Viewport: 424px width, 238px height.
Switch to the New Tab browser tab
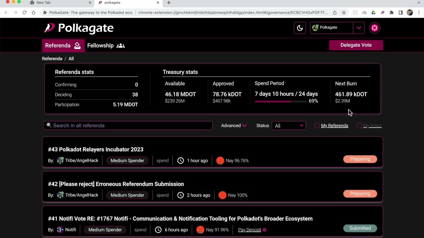coord(60,3)
